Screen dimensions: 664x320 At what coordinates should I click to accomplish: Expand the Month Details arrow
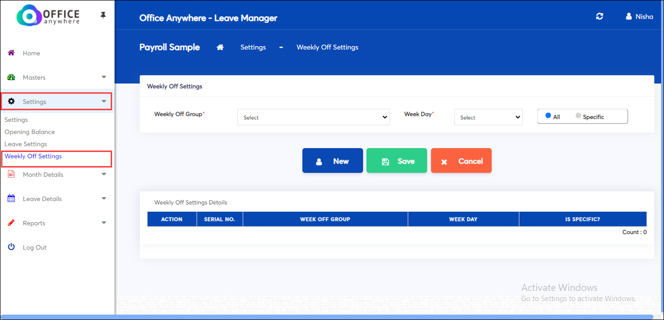point(104,174)
